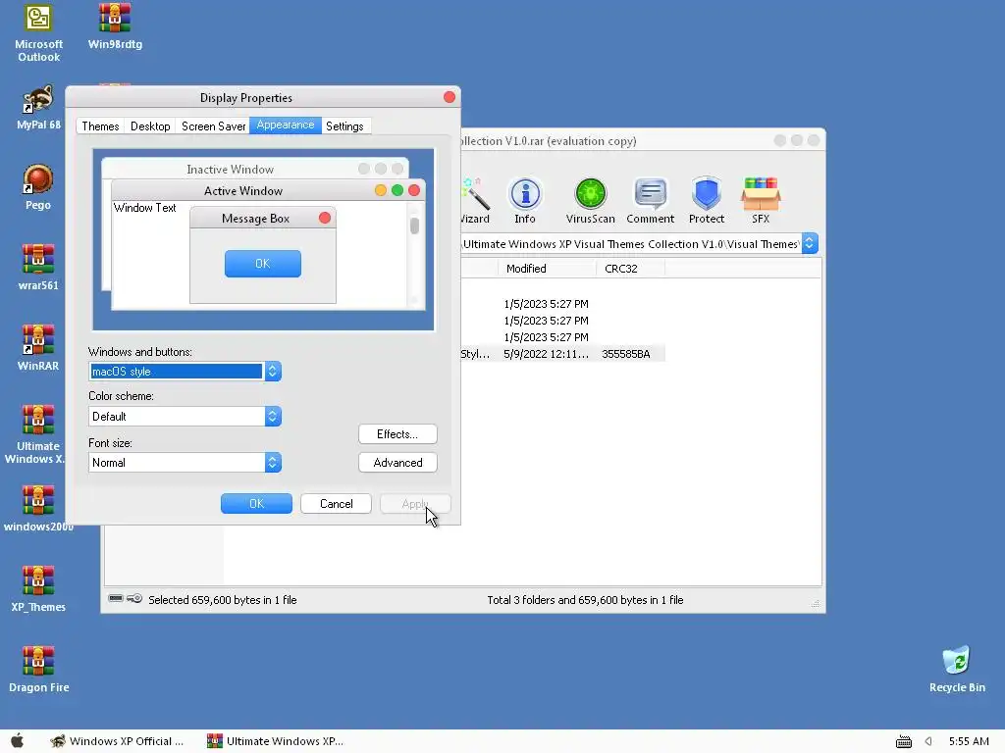
Task: Select the Appearance tab
Action: 286,125
